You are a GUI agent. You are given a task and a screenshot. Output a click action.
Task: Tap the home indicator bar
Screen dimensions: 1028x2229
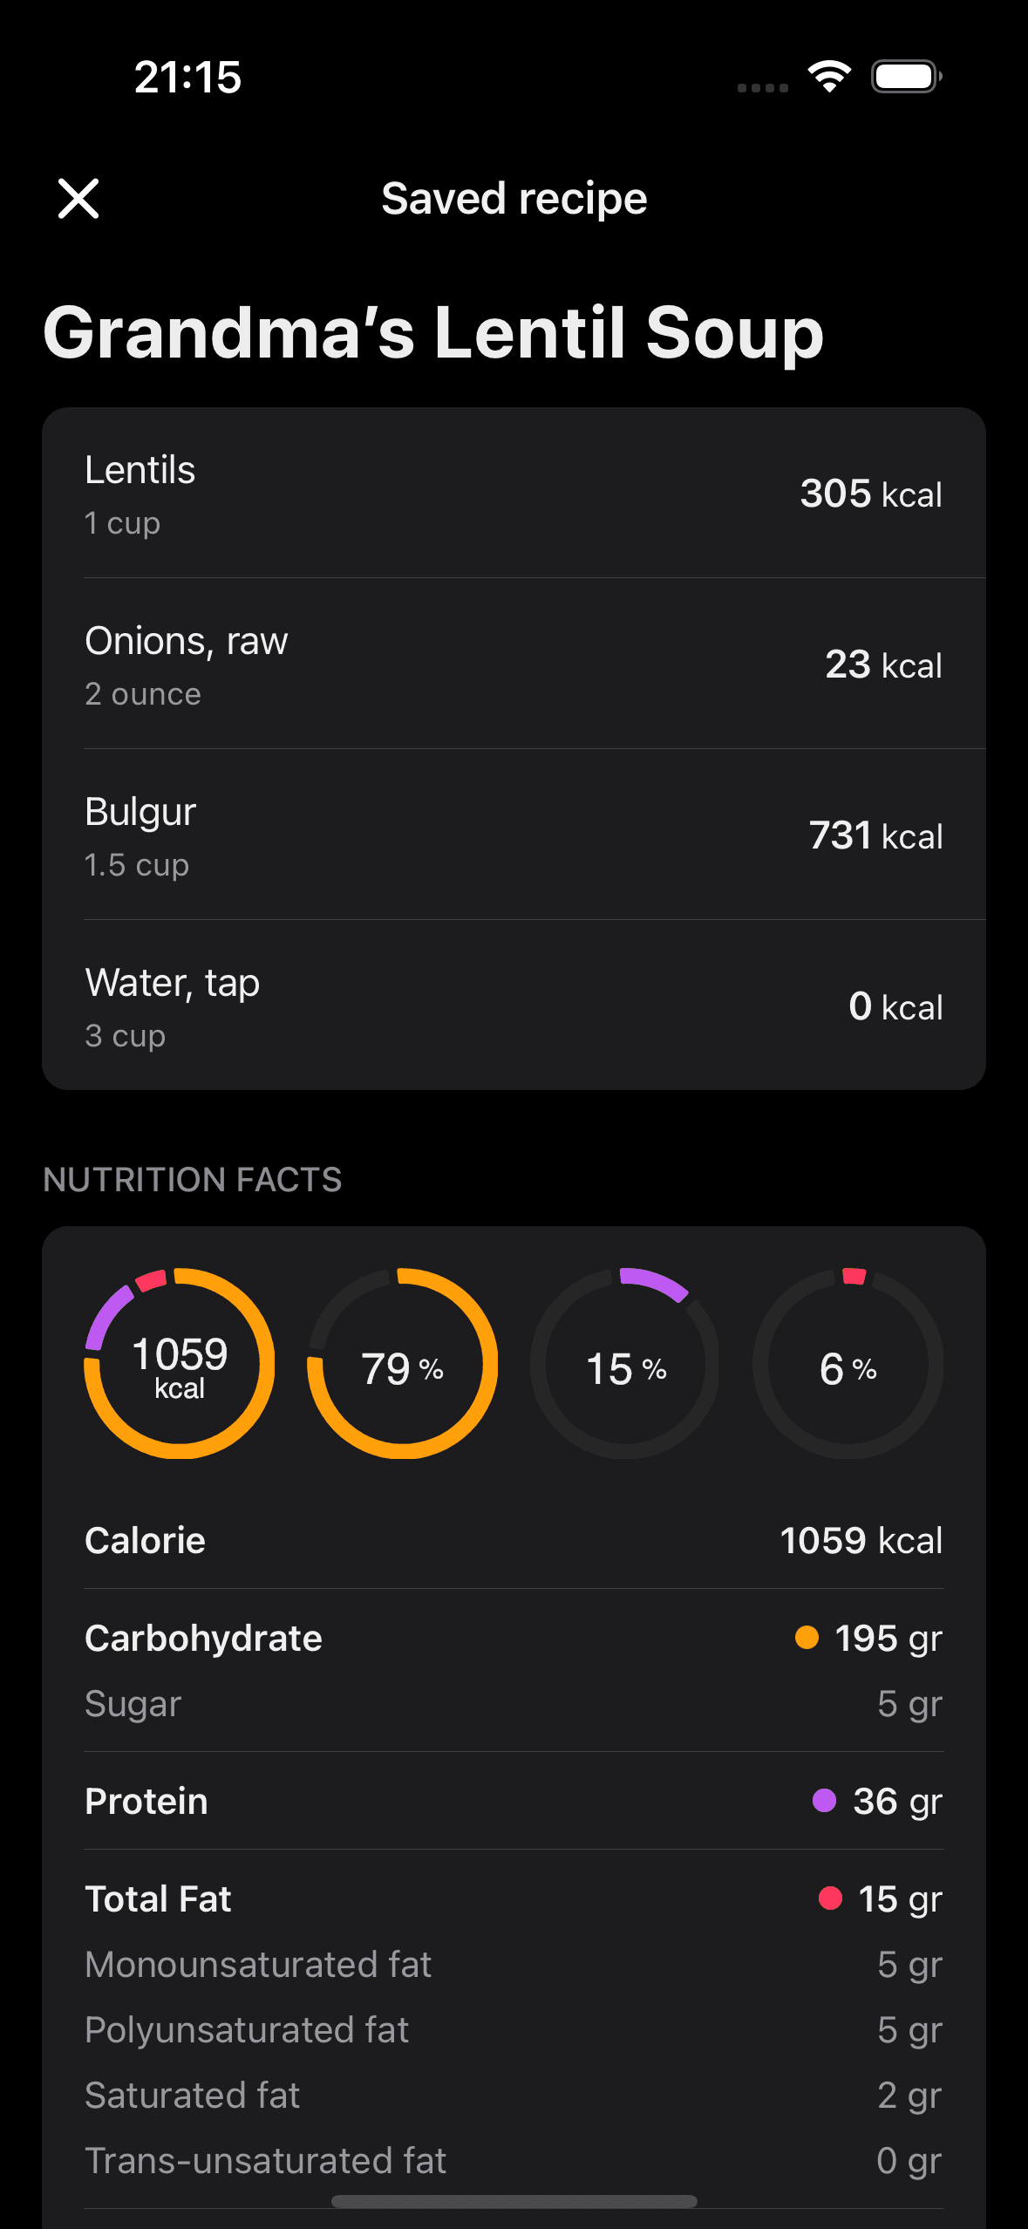point(514,2201)
